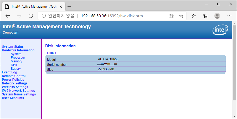Image resolution: width=237 pixels, height=119 pixels.
Task: Click the 'Disk 1' heading
Action: 51,53
